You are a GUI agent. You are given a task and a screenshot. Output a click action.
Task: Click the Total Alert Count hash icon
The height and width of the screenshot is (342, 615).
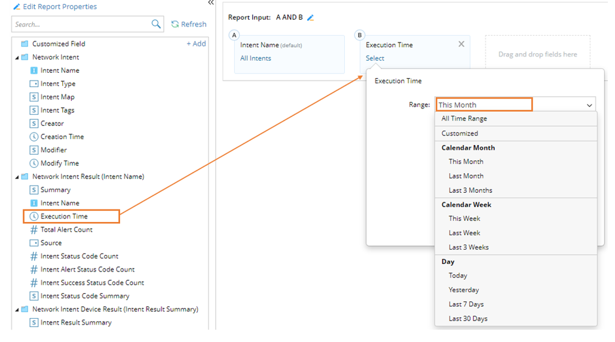pyautogui.click(x=34, y=230)
